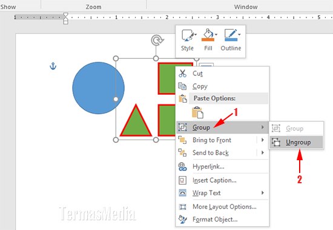Image resolution: width=333 pixels, height=230 pixels.
Task: Click the Show group label in ribbon
Action: pyautogui.click(x=8, y=7)
